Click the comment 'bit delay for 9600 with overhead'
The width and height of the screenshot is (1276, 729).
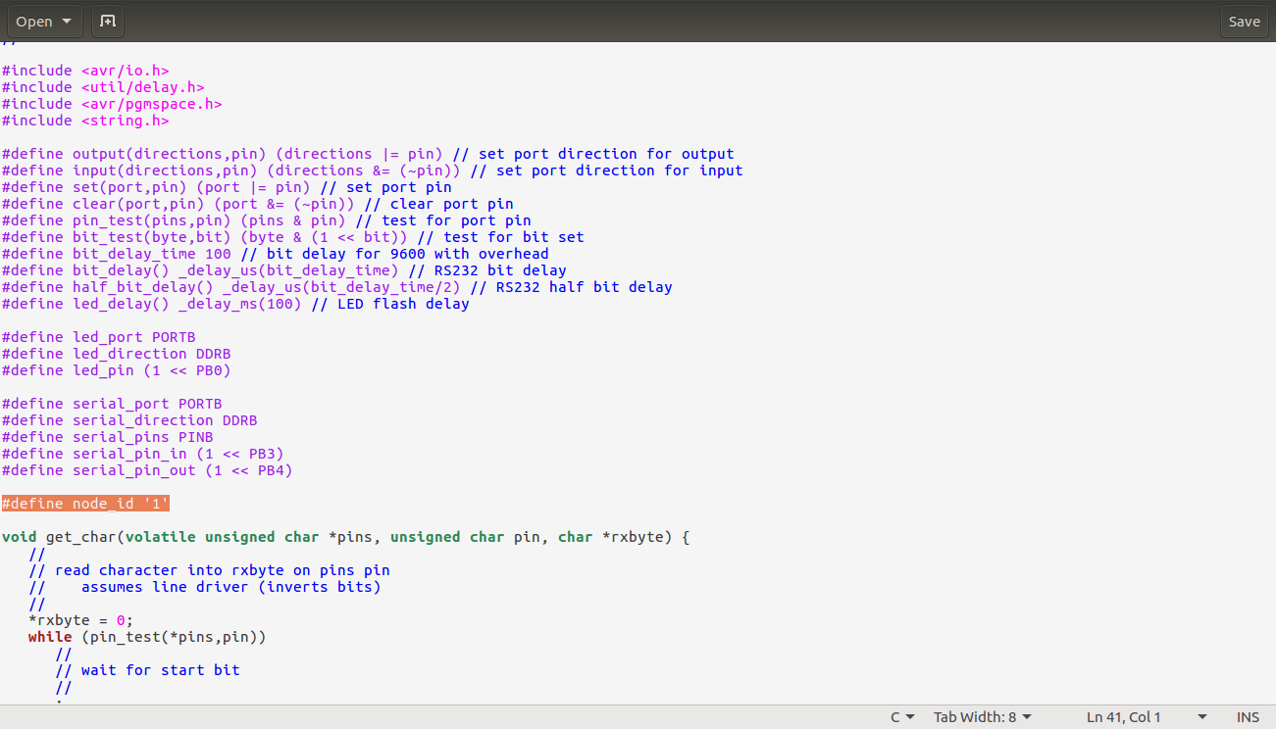coord(394,254)
